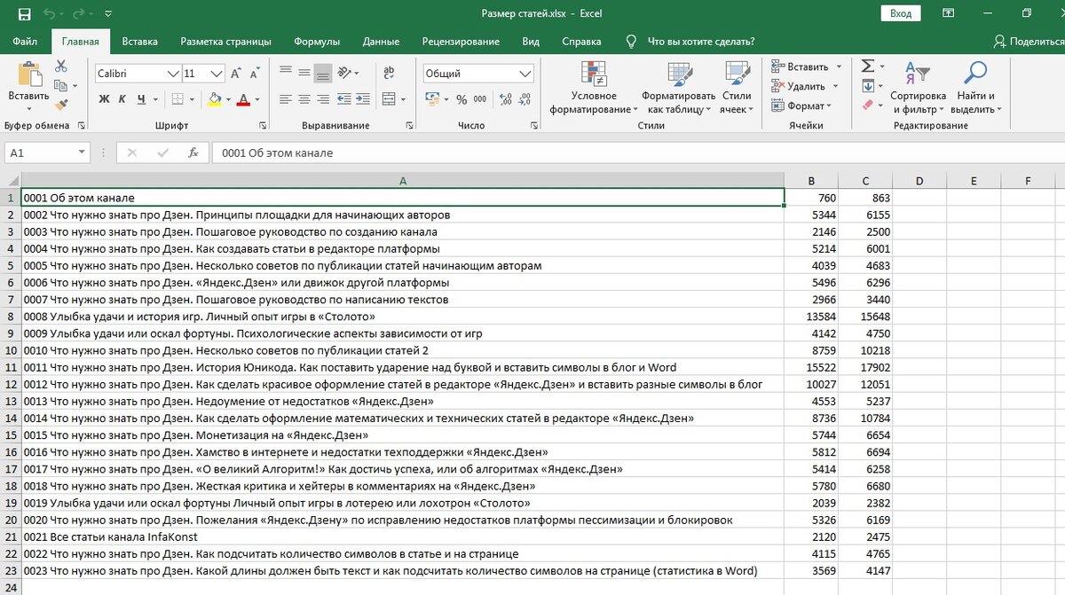Open the fill color dropdown arrow
Image resolution: width=1065 pixels, height=595 pixels.
(231, 99)
